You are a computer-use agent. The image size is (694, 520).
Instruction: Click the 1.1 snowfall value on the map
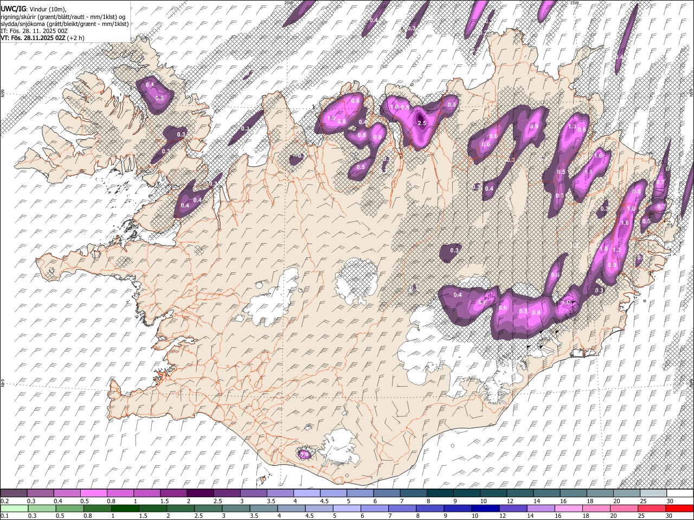588,172
